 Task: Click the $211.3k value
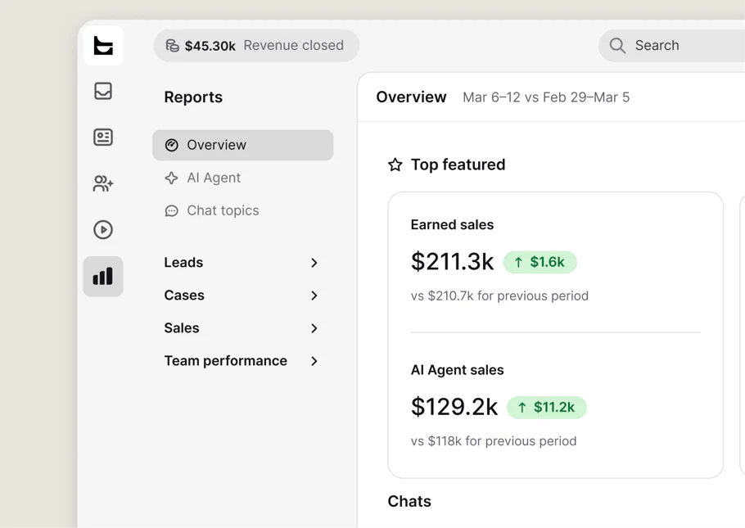click(x=452, y=262)
